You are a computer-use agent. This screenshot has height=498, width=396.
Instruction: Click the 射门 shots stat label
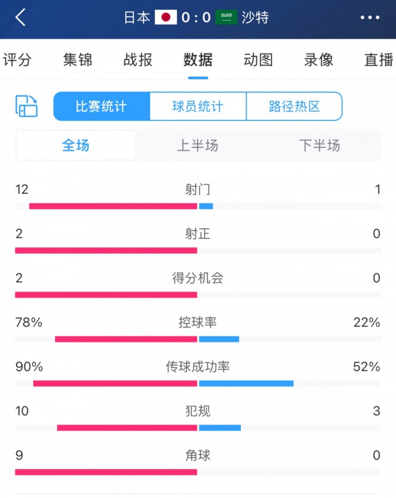[198, 189]
